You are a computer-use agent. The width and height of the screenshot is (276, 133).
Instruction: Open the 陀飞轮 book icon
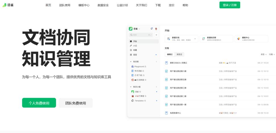133,75
